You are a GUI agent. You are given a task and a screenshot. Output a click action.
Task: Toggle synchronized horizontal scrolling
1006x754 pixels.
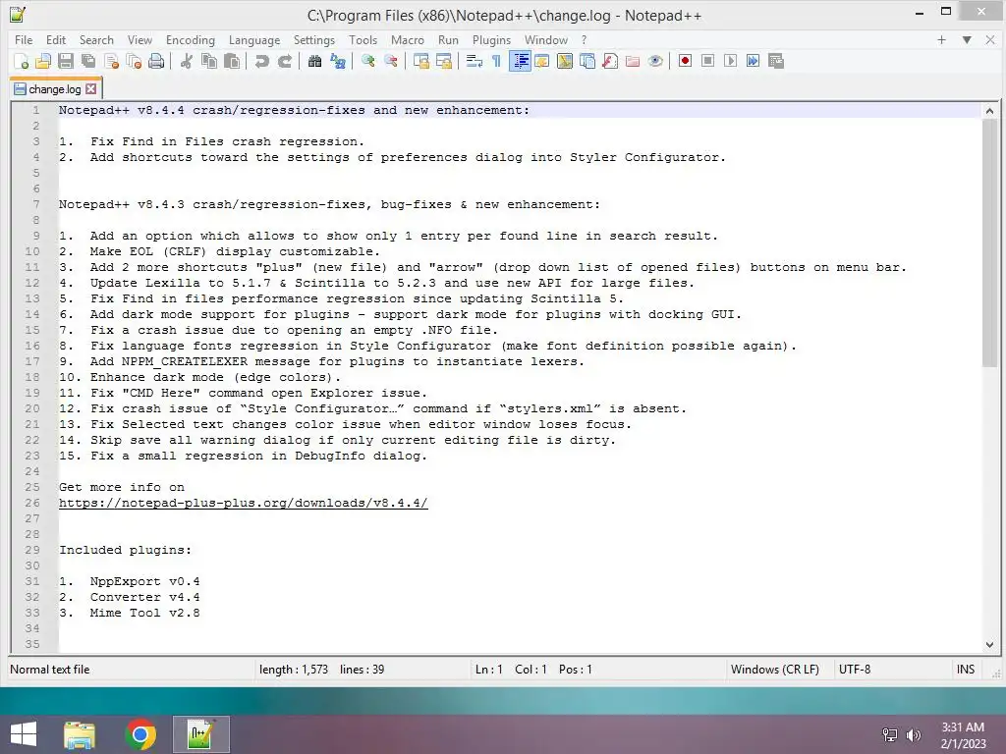click(443, 61)
